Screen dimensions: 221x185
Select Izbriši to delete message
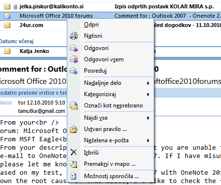110,153
